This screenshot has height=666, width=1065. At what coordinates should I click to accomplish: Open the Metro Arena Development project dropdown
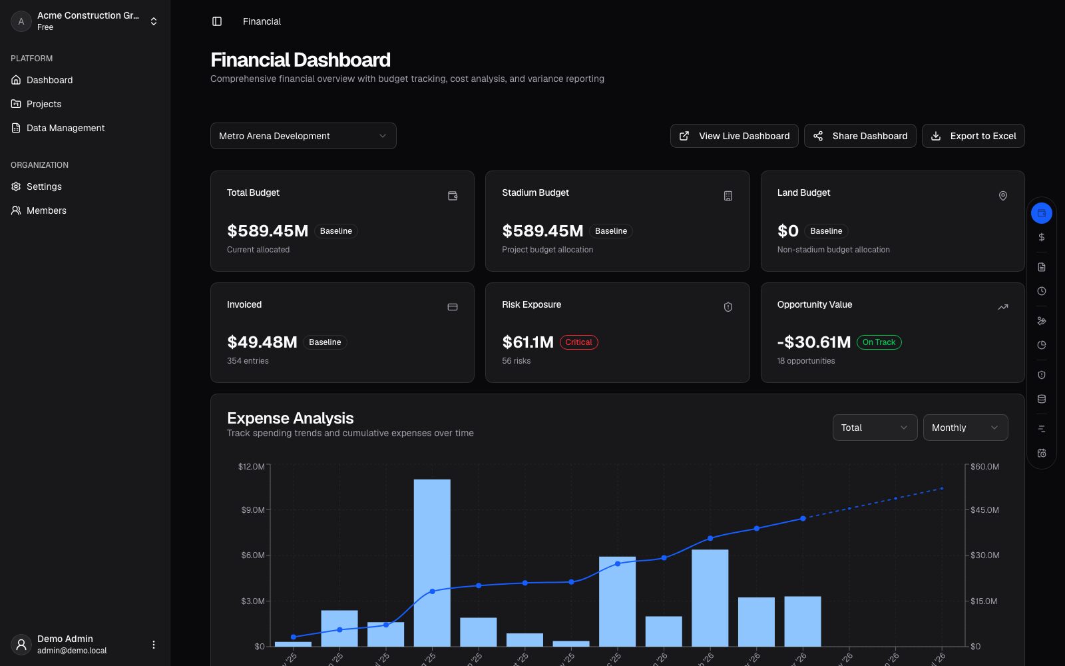pyautogui.click(x=304, y=136)
